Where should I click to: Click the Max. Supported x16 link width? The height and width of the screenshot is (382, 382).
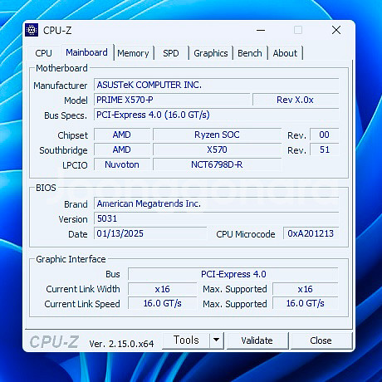(306, 289)
